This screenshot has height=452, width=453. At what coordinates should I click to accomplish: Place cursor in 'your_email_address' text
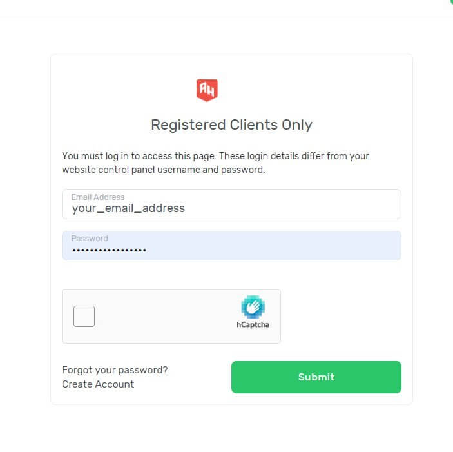click(128, 209)
